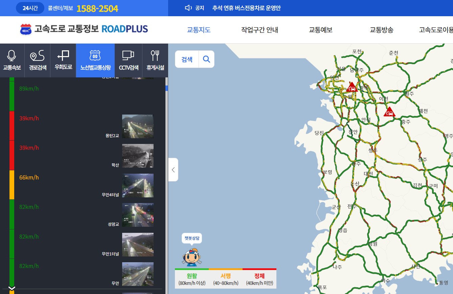Click the 학산 location name
The image size is (453, 294).
[115, 165]
